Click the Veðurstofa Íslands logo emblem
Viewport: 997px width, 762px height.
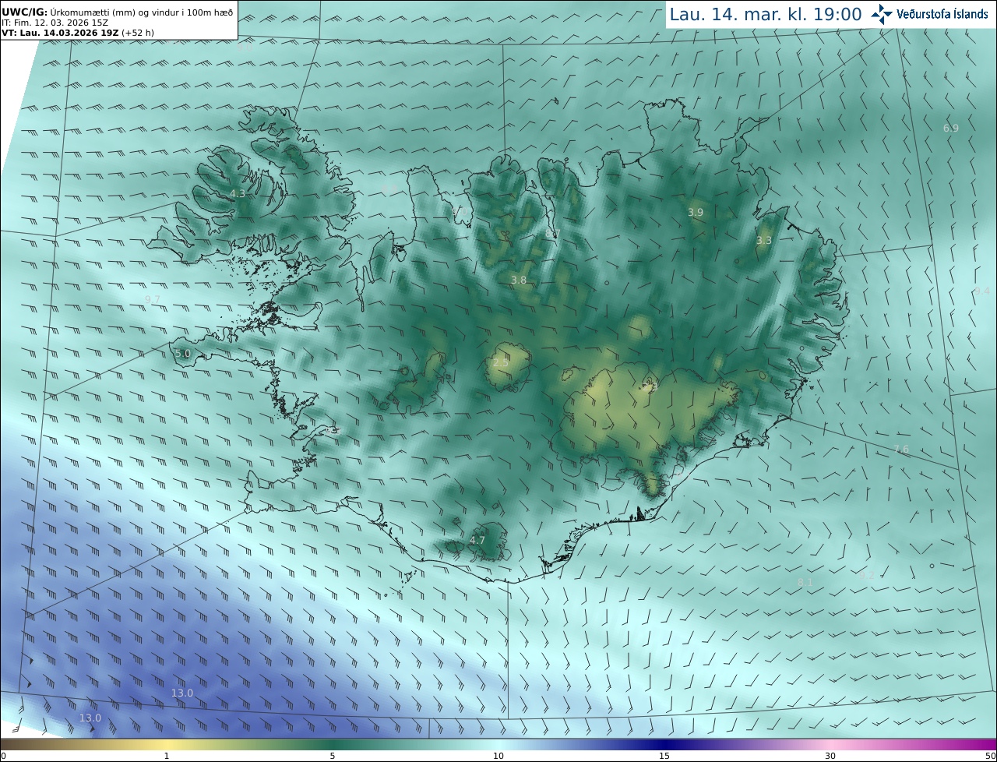(882, 14)
